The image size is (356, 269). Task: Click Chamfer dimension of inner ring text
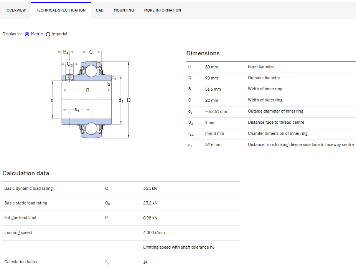(278, 133)
